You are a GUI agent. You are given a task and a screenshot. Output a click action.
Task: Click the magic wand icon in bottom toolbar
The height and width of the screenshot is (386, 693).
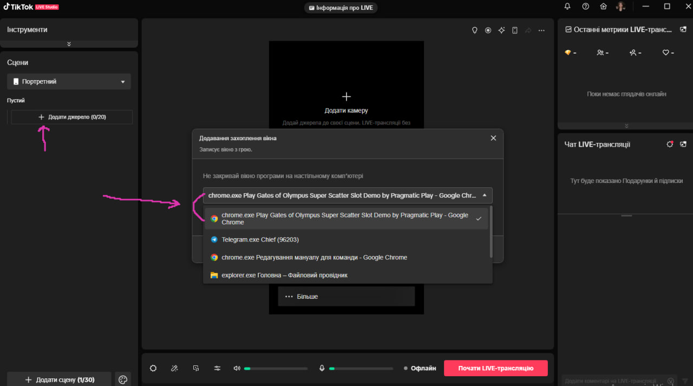pos(174,368)
